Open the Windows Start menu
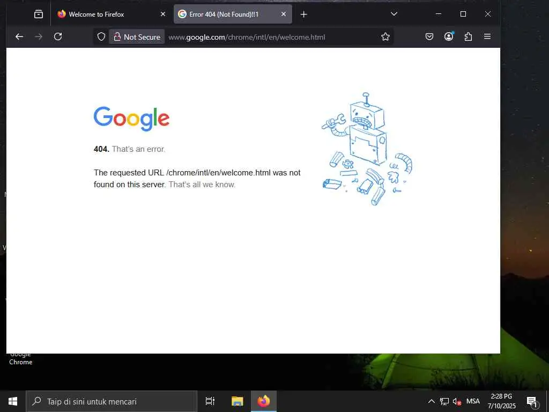549x412 pixels. click(13, 401)
